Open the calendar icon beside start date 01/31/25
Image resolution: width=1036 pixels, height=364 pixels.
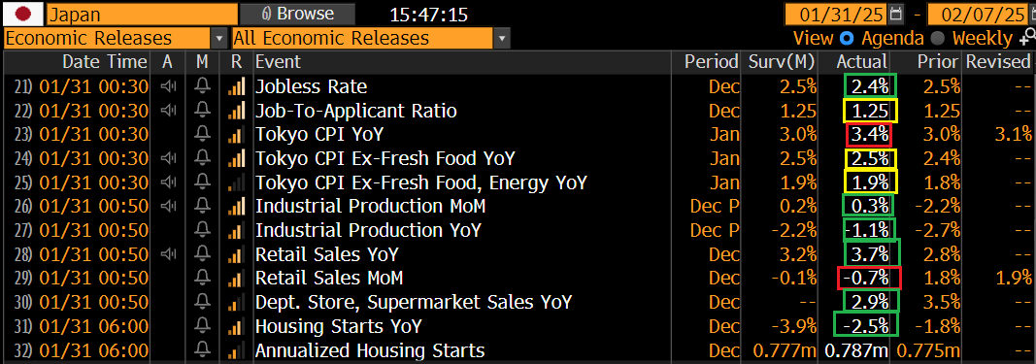point(896,14)
